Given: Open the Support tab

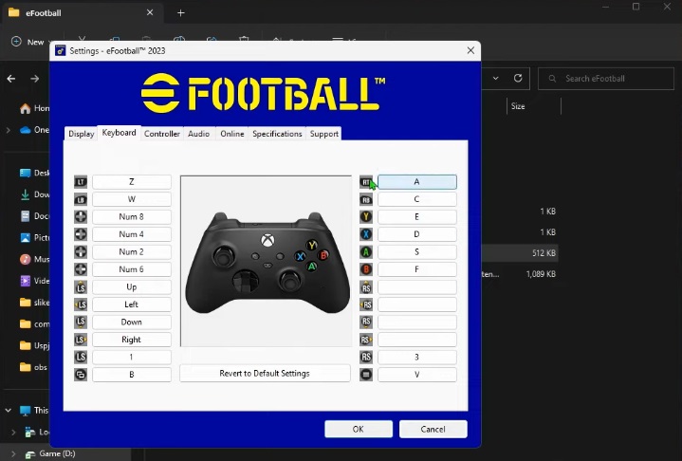Looking at the screenshot, I should pos(324,134).
